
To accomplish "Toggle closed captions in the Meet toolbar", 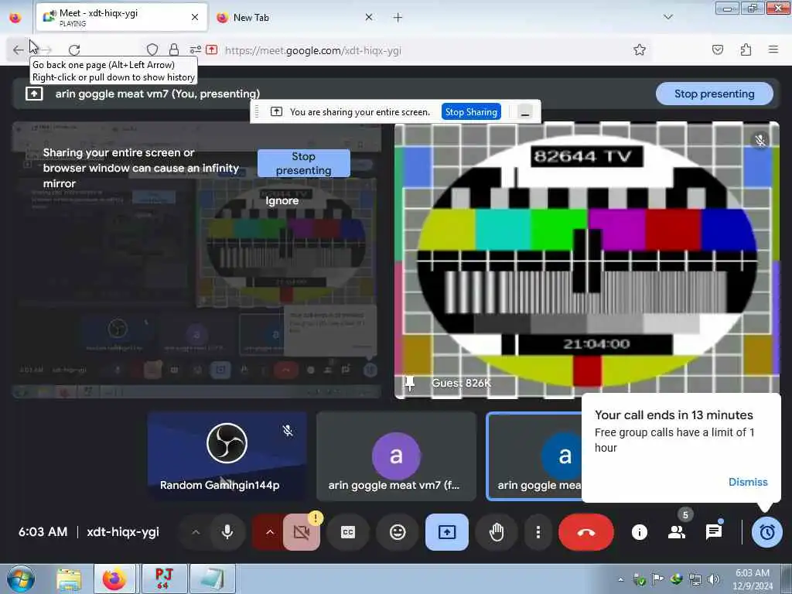I will (348, 532).
